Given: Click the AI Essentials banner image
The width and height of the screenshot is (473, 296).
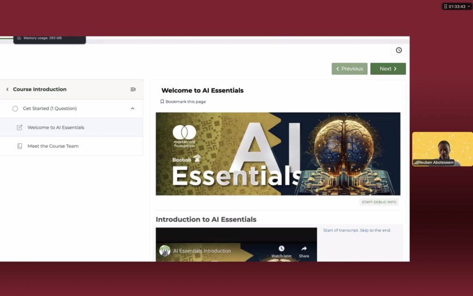Looking at the screenshot, I should [x=278, y=154].
